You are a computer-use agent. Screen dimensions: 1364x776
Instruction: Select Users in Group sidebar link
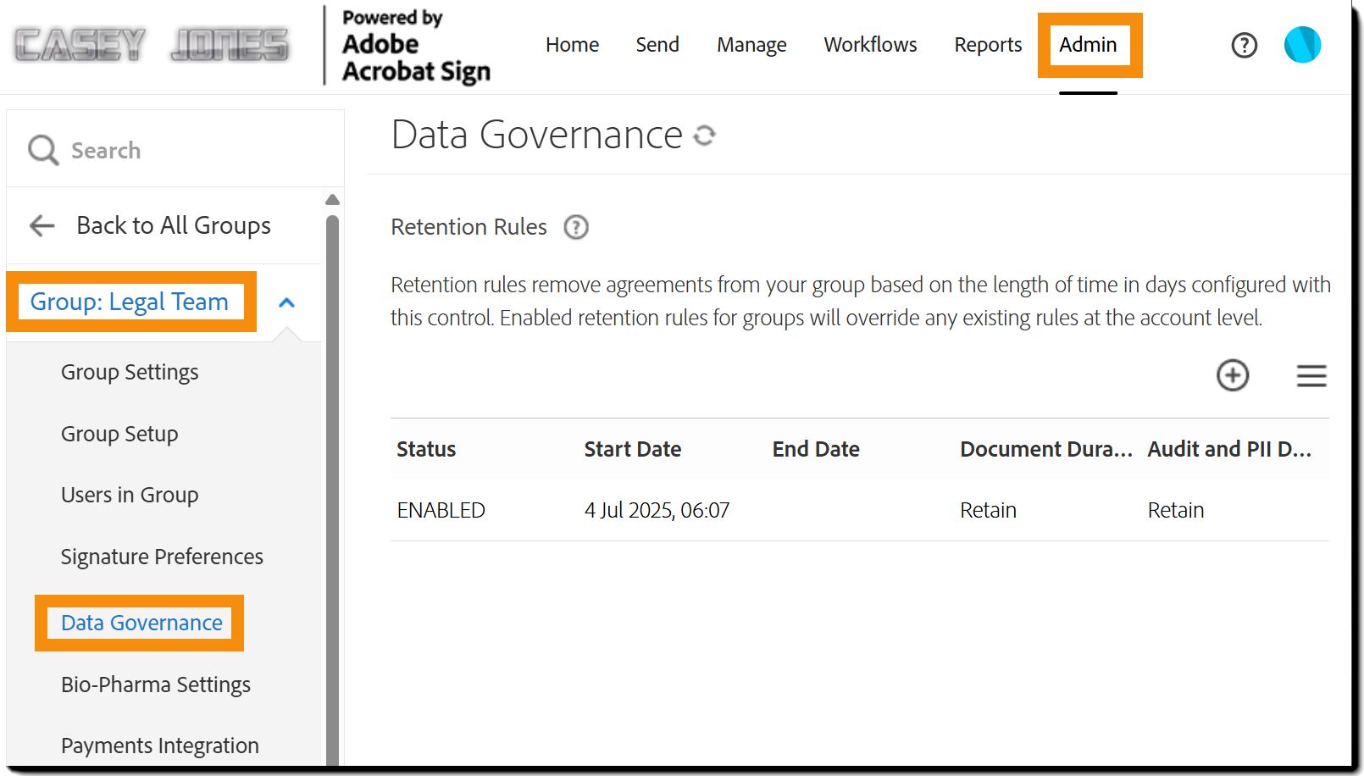(130, 496)
